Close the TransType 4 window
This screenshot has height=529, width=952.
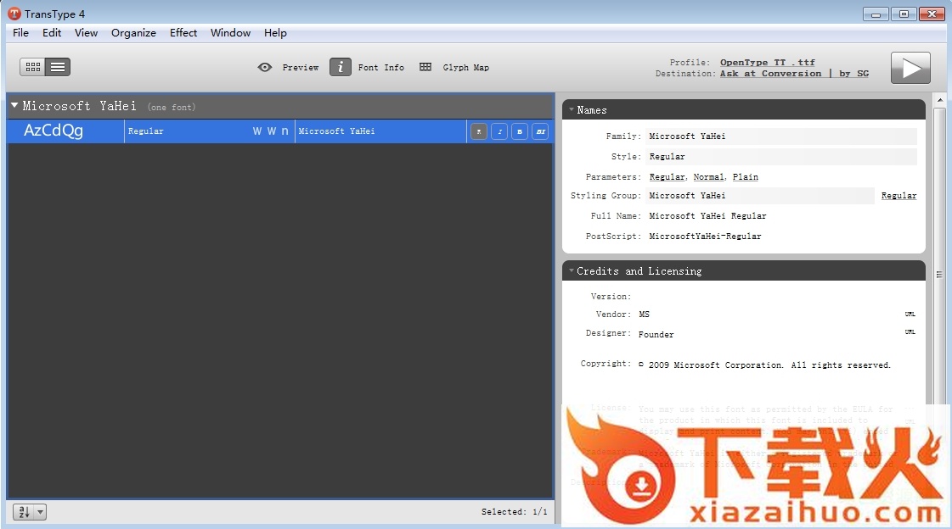932,14
